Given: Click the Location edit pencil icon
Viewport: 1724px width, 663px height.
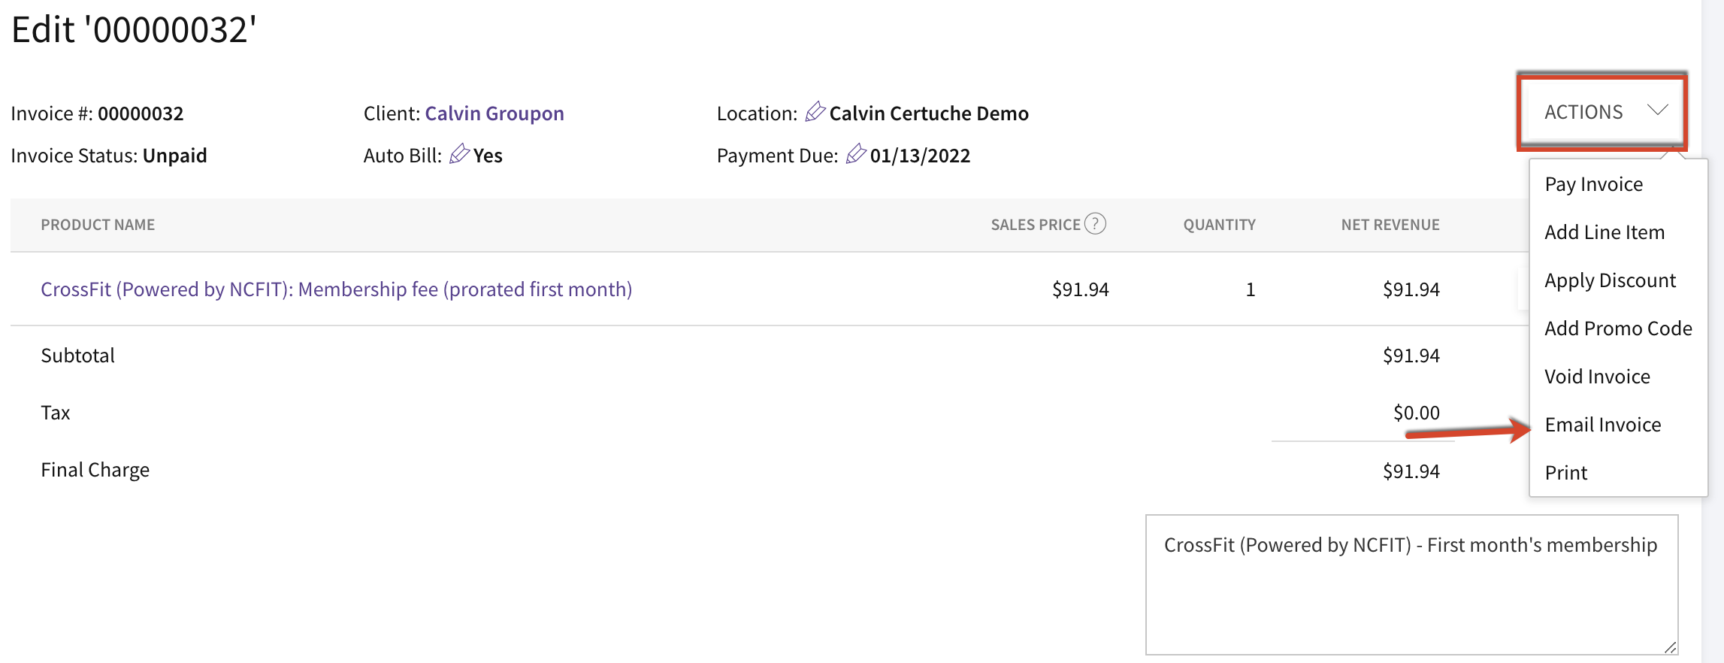Looking at the screenshot, I should coord(815,111).
